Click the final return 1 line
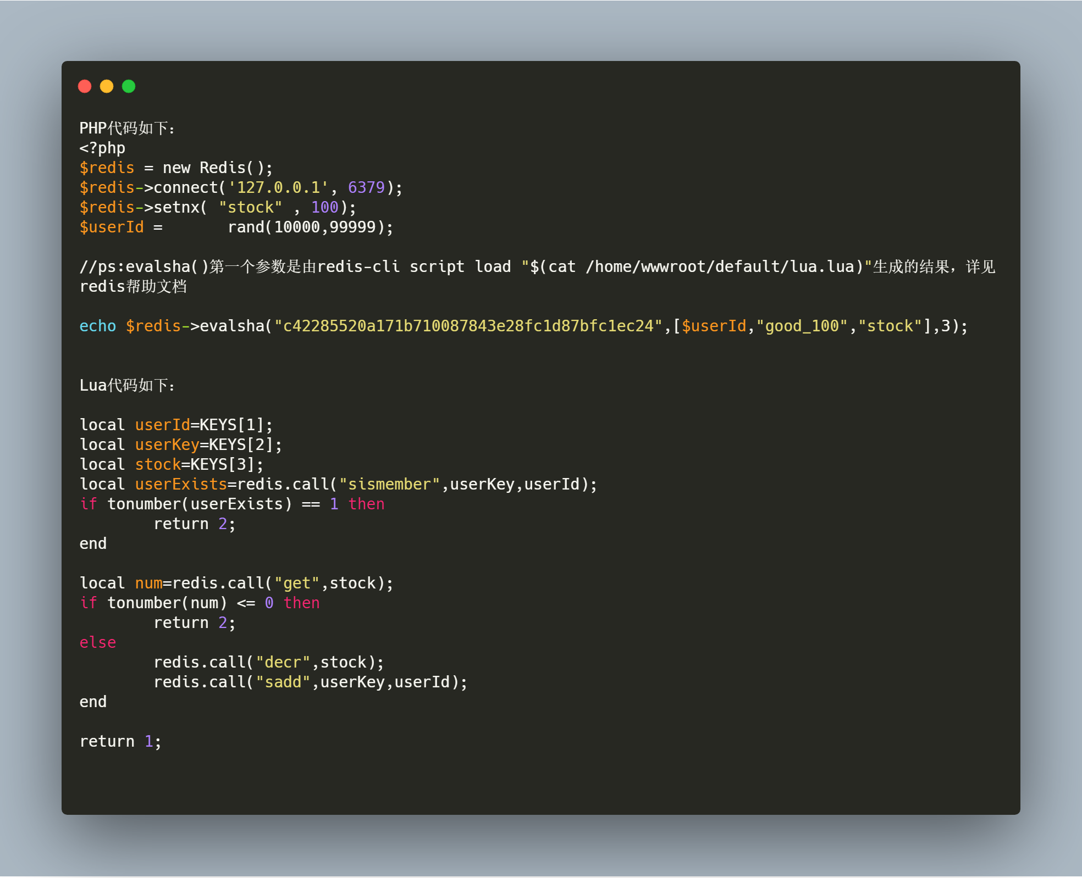The width and height of the screenshot is (1082, 878). coord(120,741)
